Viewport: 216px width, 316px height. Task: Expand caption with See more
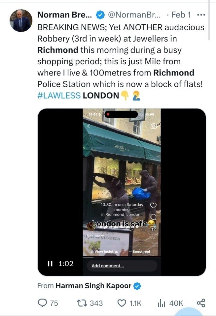[95, 236]
